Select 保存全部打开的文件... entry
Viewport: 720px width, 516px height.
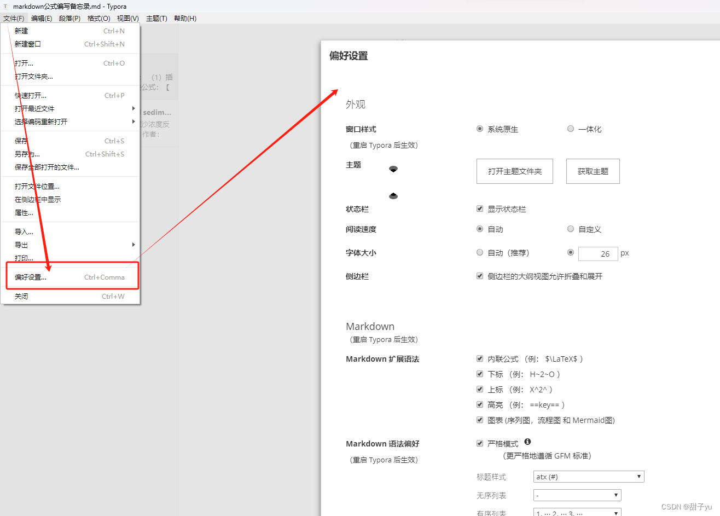(x=71, y=167)
